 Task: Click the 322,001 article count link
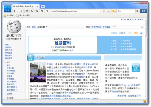[60, 50]
